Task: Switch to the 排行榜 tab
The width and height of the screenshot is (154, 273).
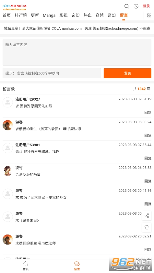Action: [x=21, y=15]
